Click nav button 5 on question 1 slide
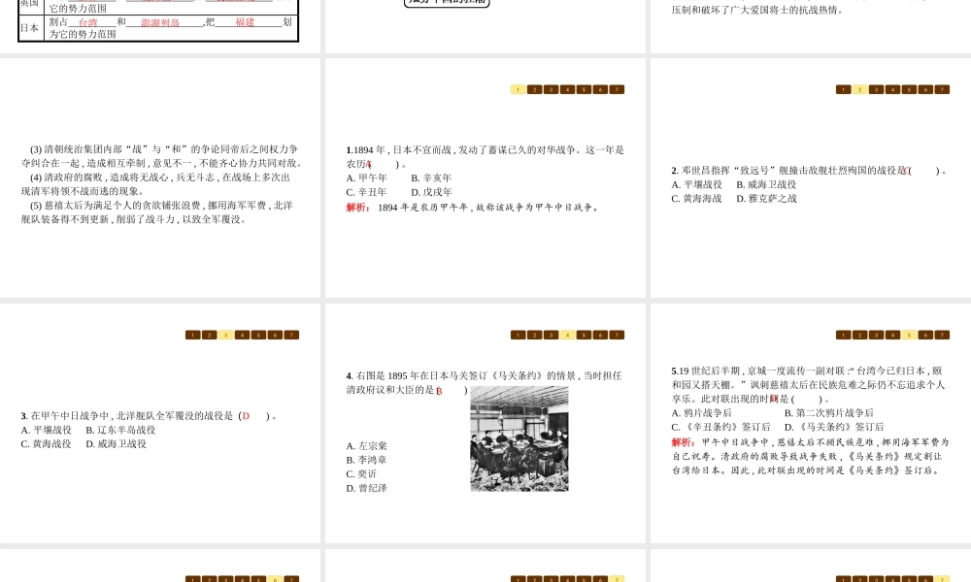This screenshot has width=971, height=582. click(584, 89)
